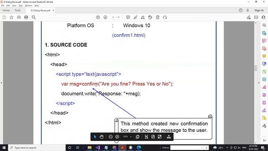Open the find text magnifier

[x=33, y=17]
